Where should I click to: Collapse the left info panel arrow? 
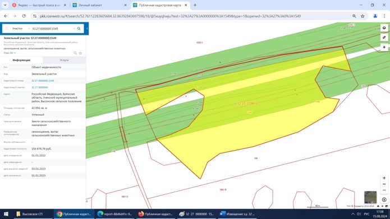pyautogui.click(x=87, y=29)
